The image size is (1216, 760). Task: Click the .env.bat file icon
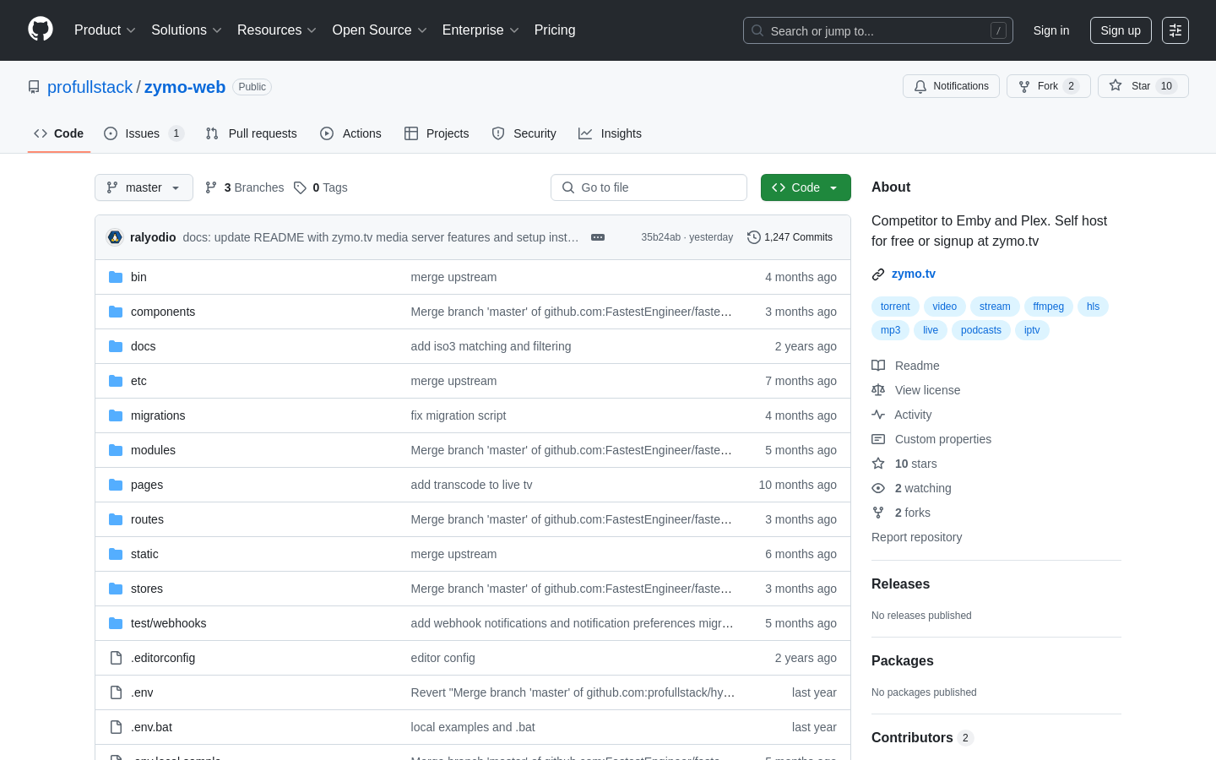point(116,727)
